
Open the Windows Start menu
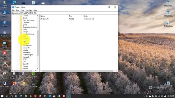[2, 96]
